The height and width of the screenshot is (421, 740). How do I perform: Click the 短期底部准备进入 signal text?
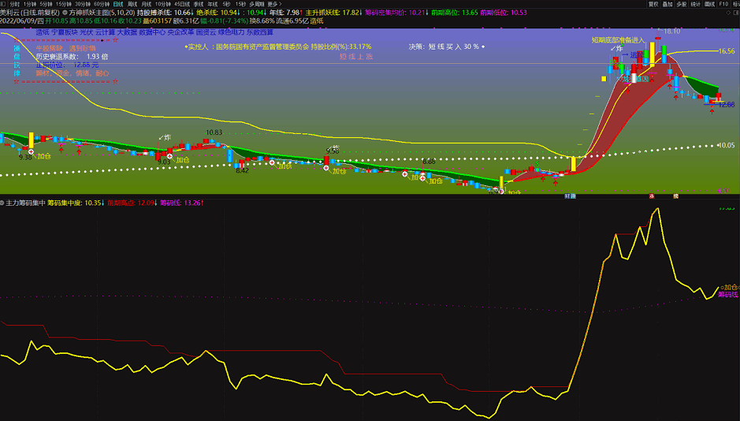coord(618,40)
